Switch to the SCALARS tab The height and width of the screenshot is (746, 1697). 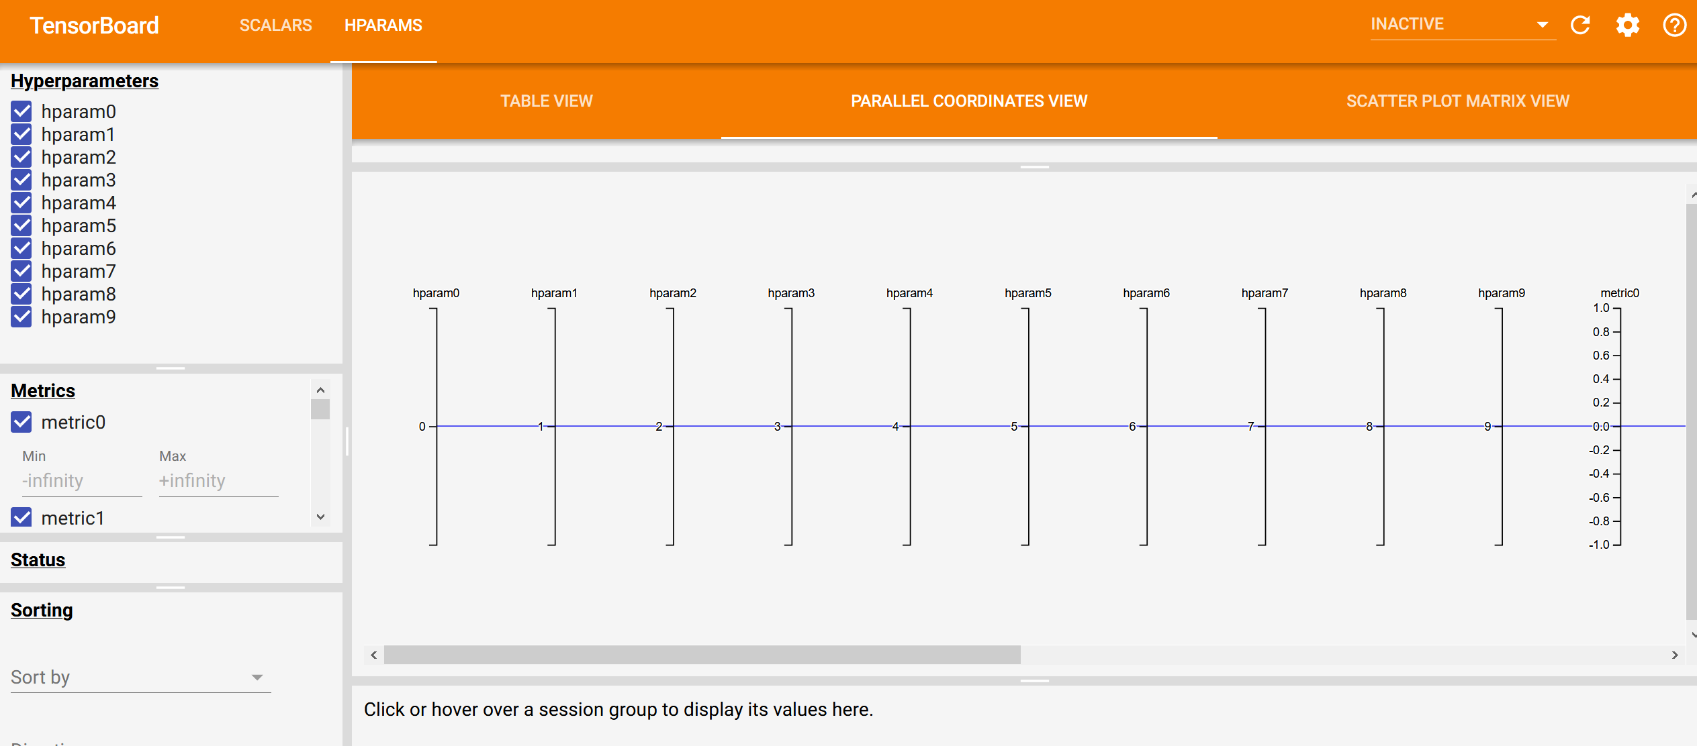pyautogui.click(x=275, y=25)
